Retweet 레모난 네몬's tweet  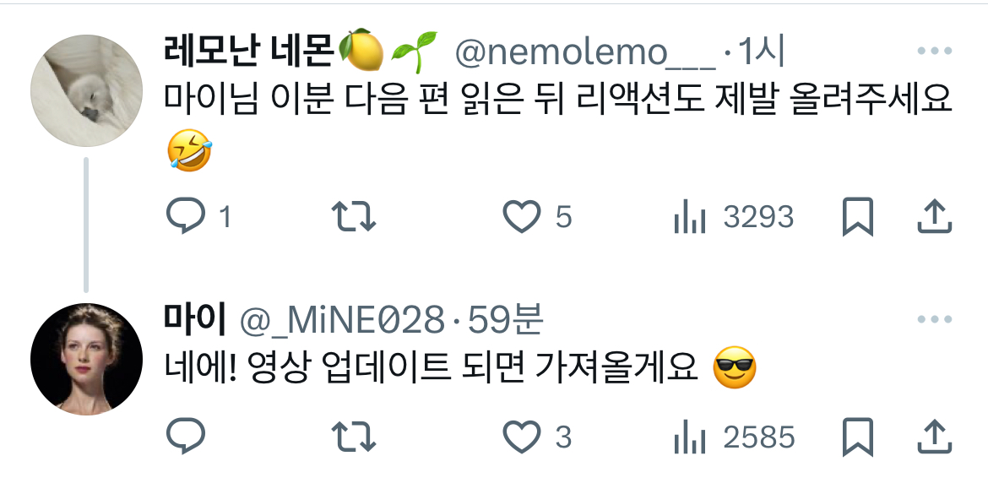354,217
